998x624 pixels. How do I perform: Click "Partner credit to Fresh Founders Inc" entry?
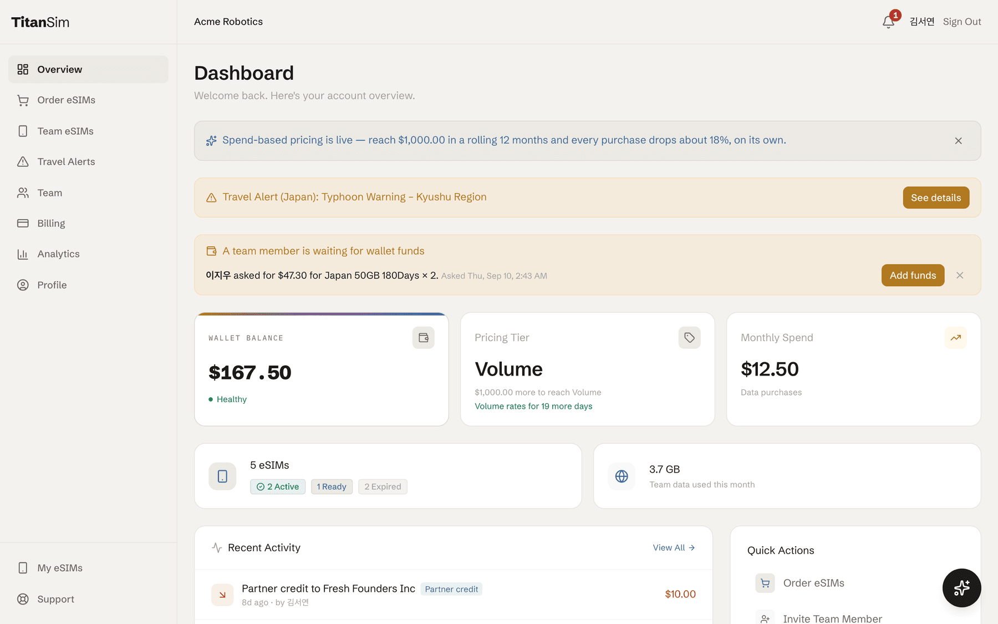point(328,589)
